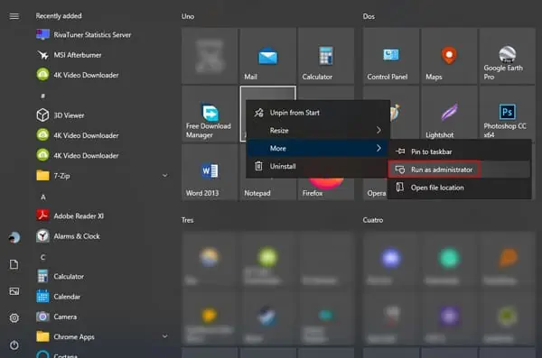Click the Firefox tile

[x=326, y=189]
